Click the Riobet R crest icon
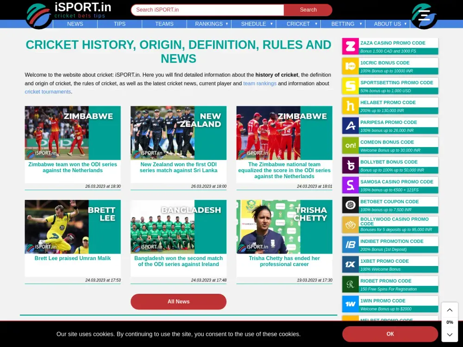This screenshot has width=463, height=347. click(350, 284)
